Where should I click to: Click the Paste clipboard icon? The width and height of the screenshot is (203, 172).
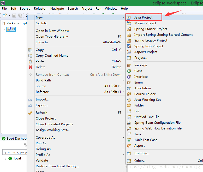[30, 61]
